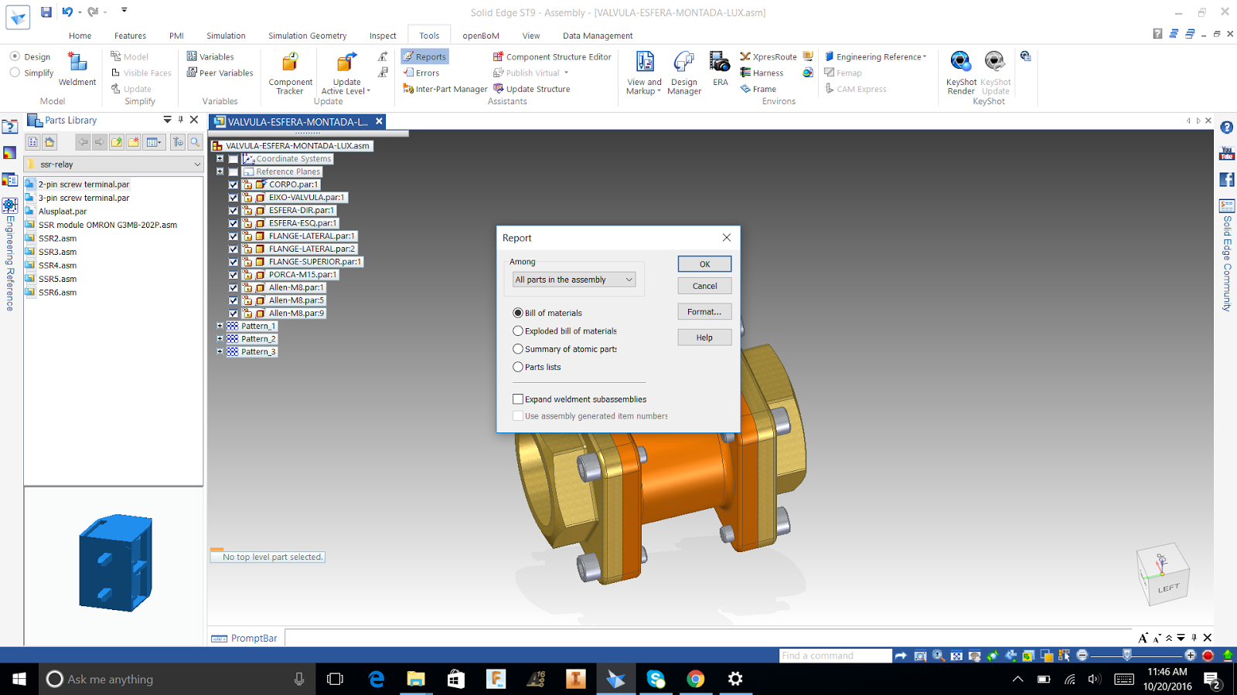Open the PMI ribbon tab
This screenshot has width=1237, height=695.
tap(176, 36)
